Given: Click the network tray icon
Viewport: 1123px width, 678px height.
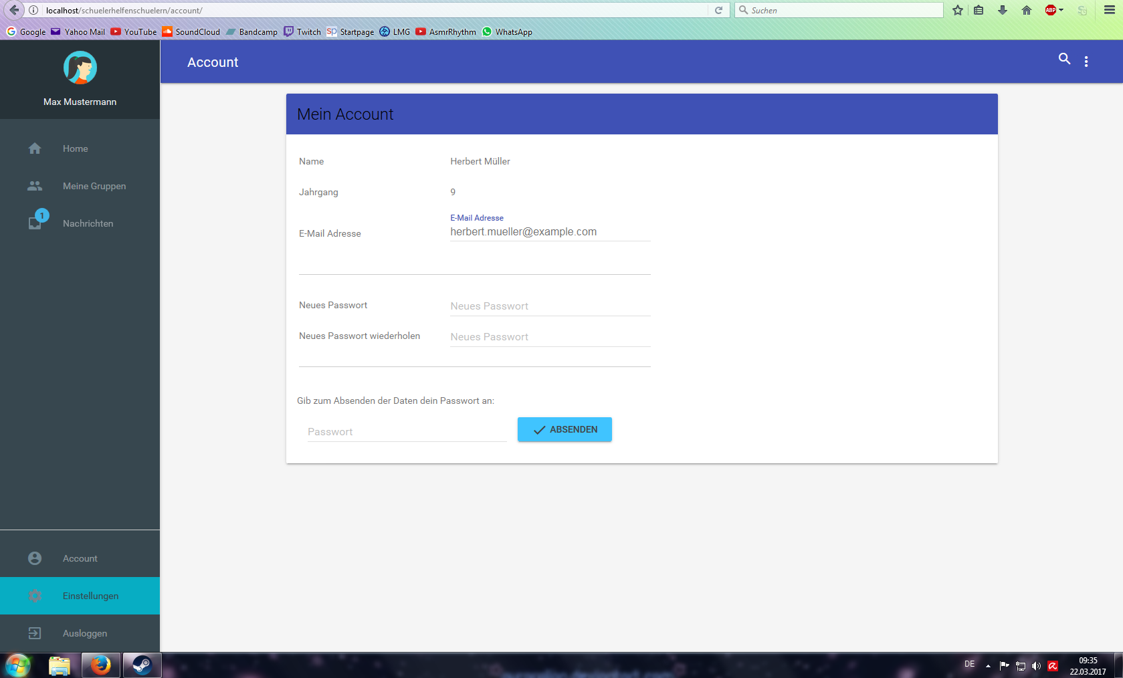Looking at the screenshot, I should point(1021,666).
